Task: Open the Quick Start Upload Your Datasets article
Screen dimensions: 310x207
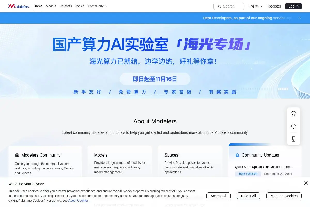Action: pos(264,167)
